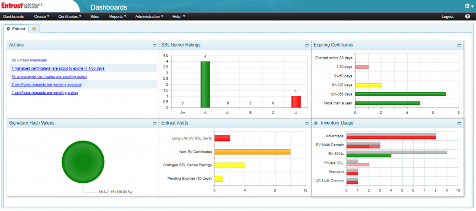Open the help question mark icon

pyautogui.click(x=467, y=16)
